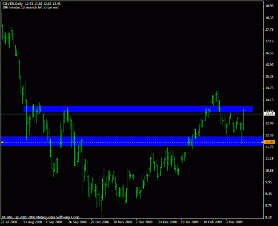Click the 14.15 price scale label
The height and width of the screenshot is (226, 278).
tap(269, 100)
